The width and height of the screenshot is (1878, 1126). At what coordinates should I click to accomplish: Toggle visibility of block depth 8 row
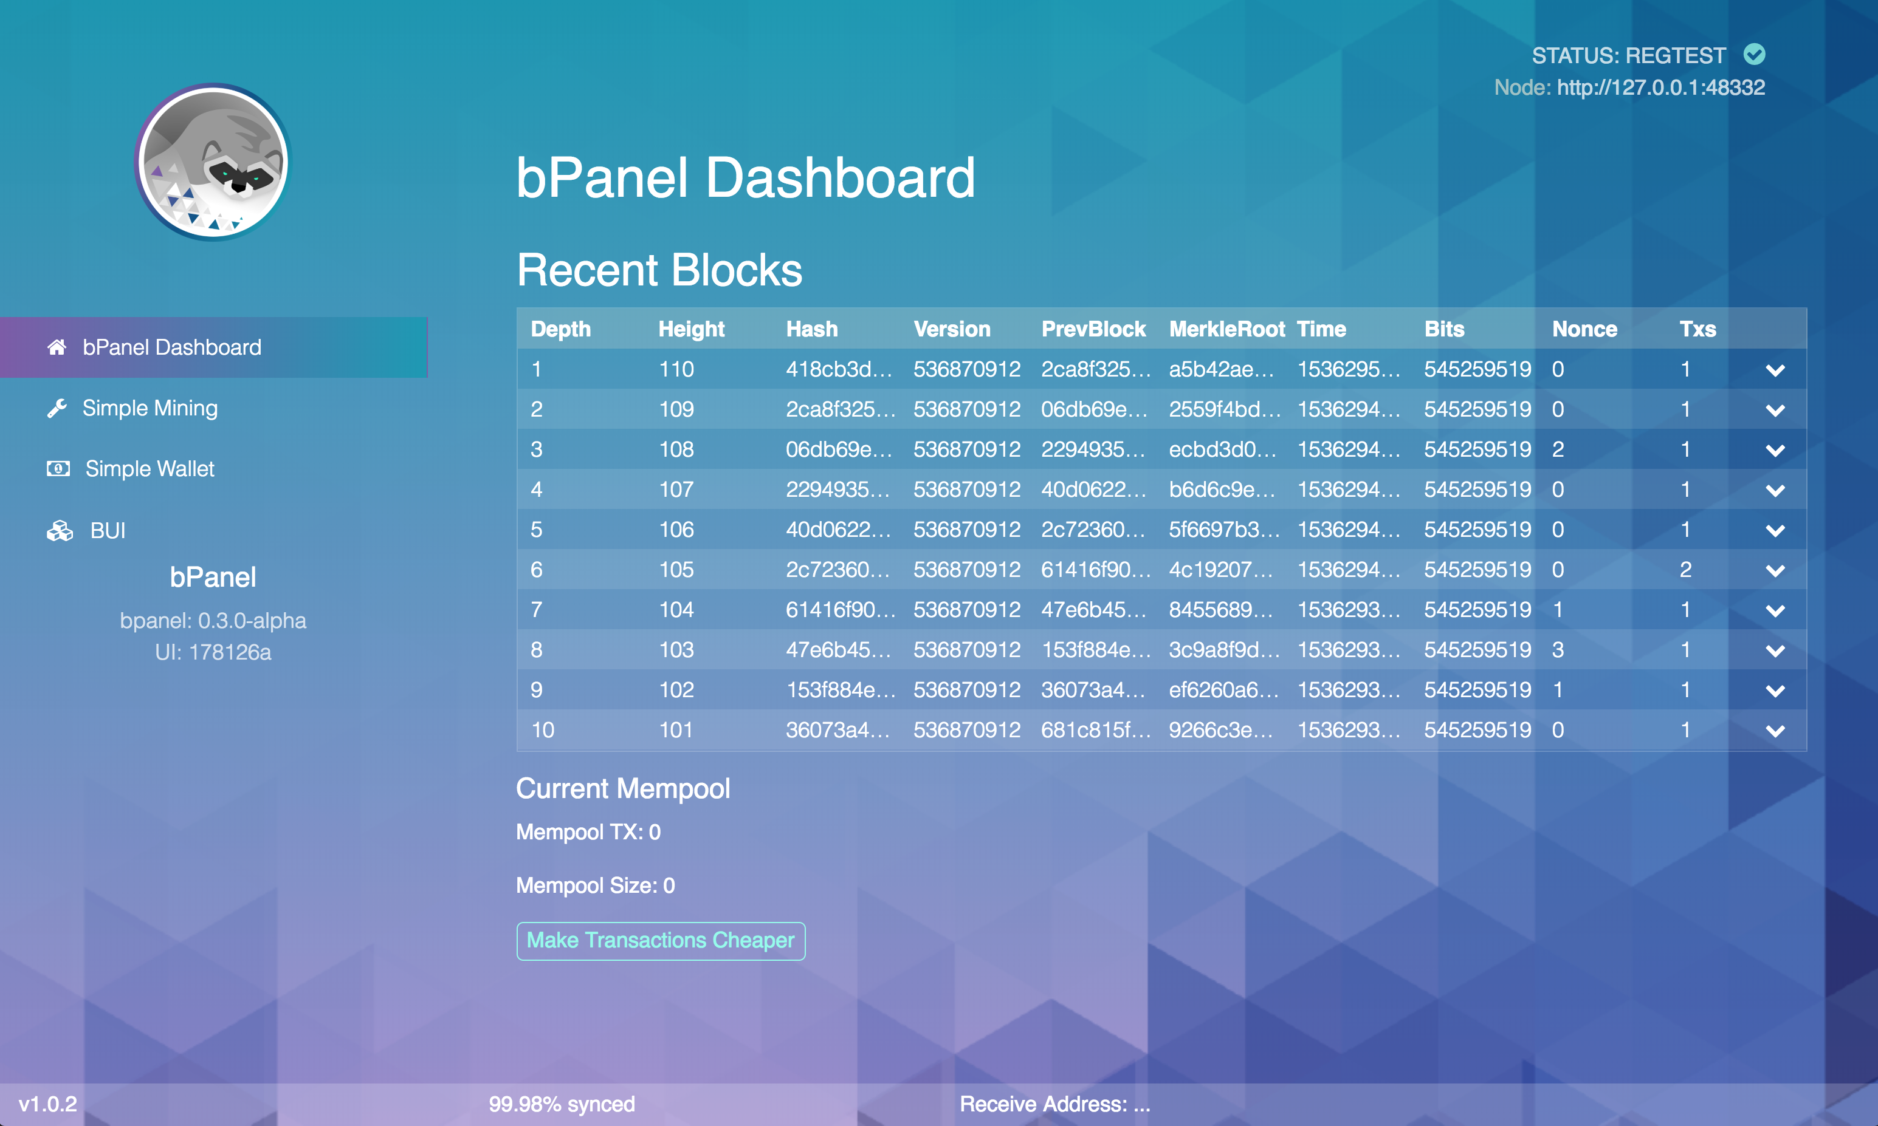click(1776, 650)
